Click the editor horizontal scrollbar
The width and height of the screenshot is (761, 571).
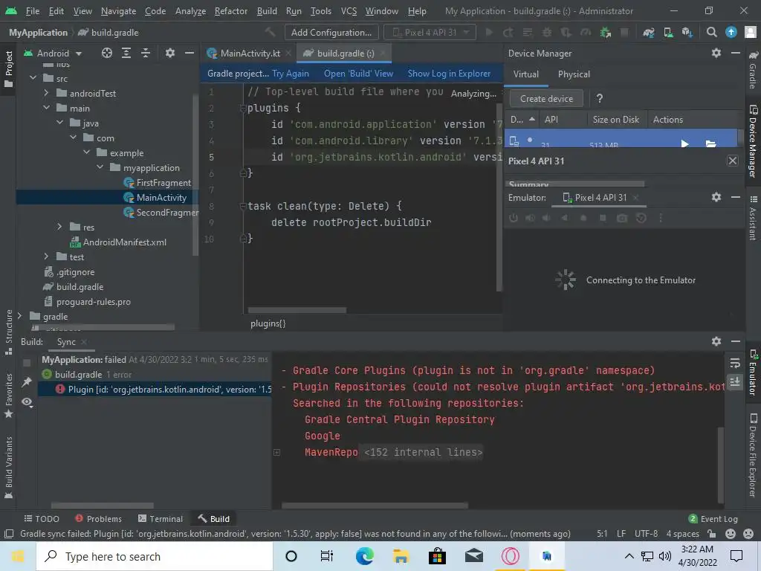click(x=297, y=310)
